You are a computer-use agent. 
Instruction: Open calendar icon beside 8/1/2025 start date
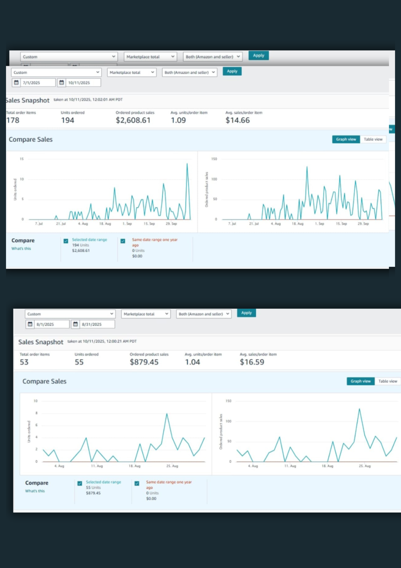tap(30, 324)
